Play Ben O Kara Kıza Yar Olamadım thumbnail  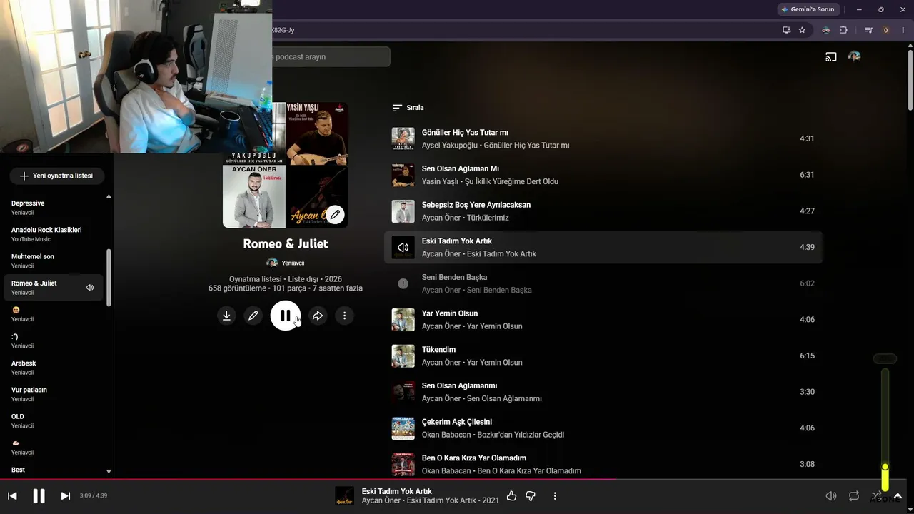(x=403, y=464)
